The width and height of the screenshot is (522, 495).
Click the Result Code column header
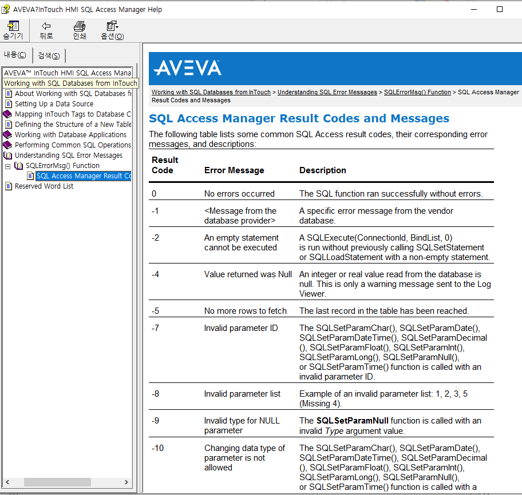pyautogui.click(x=165, y=165)
